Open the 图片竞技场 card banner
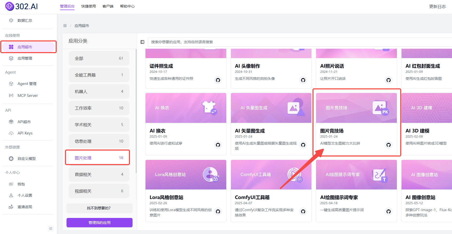The image size is (452, 234). [x=356, y=108]
